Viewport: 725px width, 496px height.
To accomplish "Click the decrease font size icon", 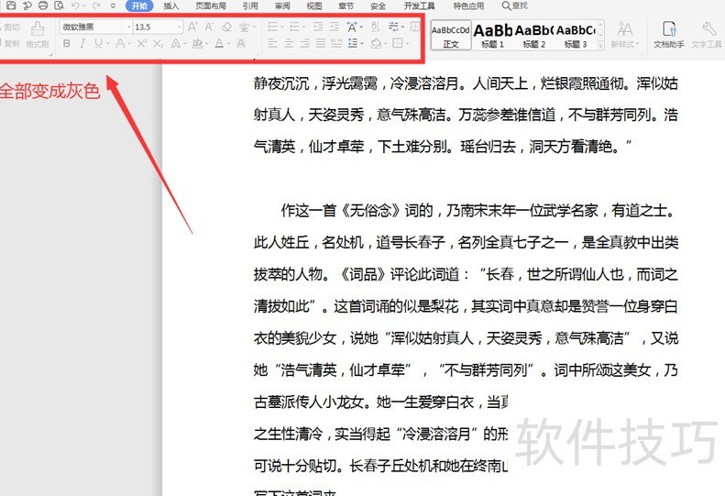I will point(210,27).
